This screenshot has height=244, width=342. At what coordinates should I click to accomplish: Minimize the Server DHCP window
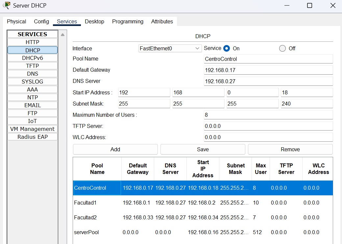(x=287, y=6)
